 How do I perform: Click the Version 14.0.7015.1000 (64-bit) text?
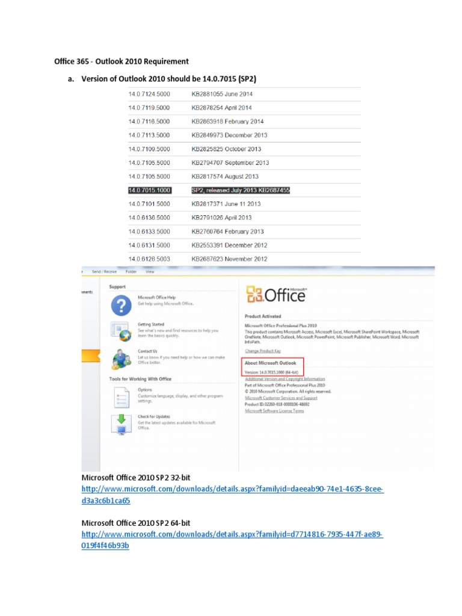tap(271, 372)
